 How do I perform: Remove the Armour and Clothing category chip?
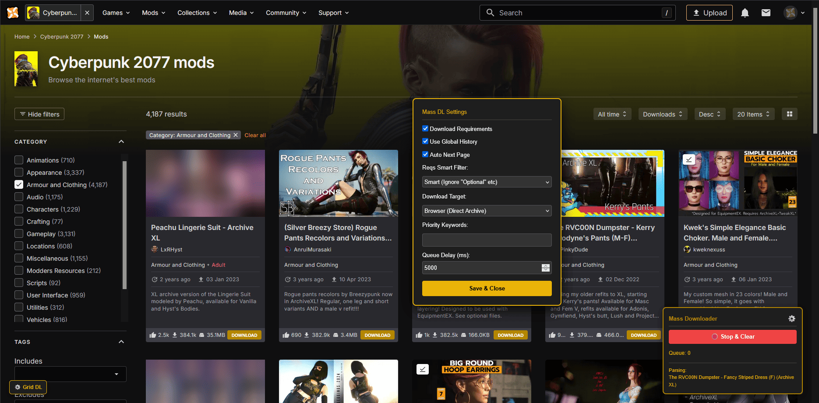[235, 135]
